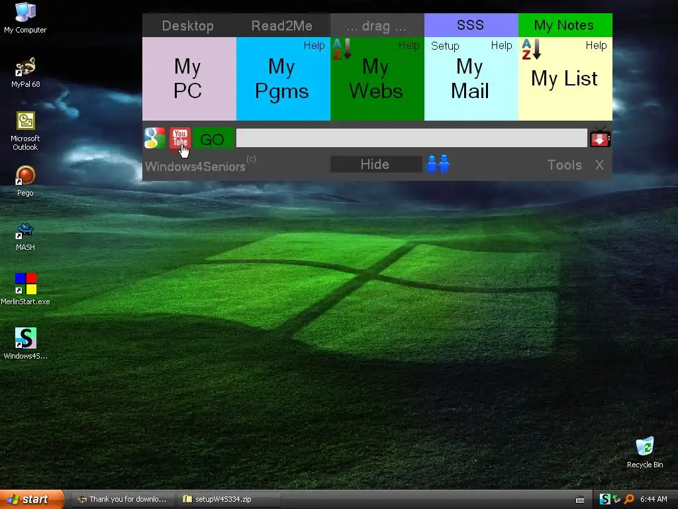678x509 pixels.
Task: Select the Pego desktop shortcut
Action: click(x=25, y=182)
